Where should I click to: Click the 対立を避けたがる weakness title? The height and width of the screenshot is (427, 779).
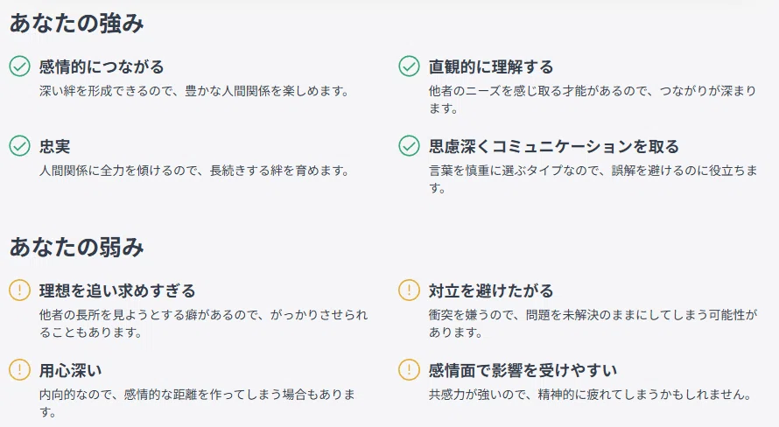click(x=491, y=290)
